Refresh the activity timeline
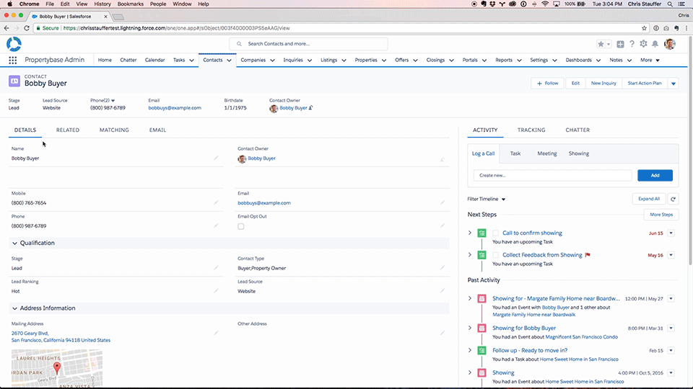Image resolution: width=693 pixels, height=389 pixels. click(673, 199)
